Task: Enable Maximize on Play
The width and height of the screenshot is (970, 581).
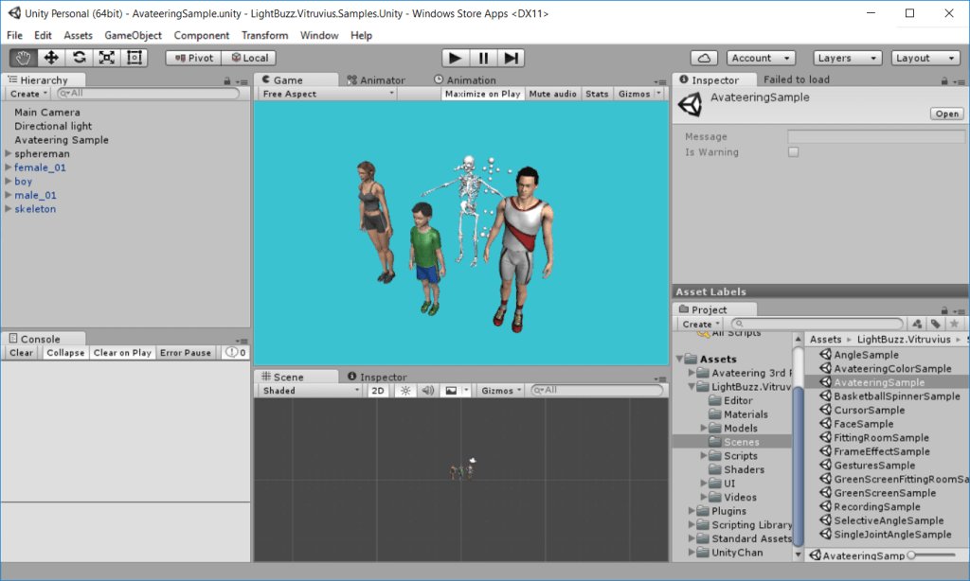Action: click(x=482, y=94)
